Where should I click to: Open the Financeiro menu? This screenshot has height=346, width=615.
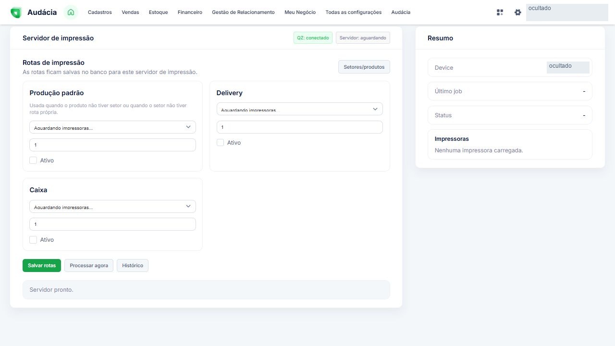pyautogui.click(x=190, y=12)
